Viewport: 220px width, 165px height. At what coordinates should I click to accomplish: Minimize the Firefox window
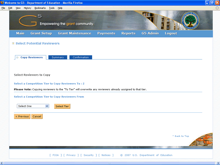point(207,3)
